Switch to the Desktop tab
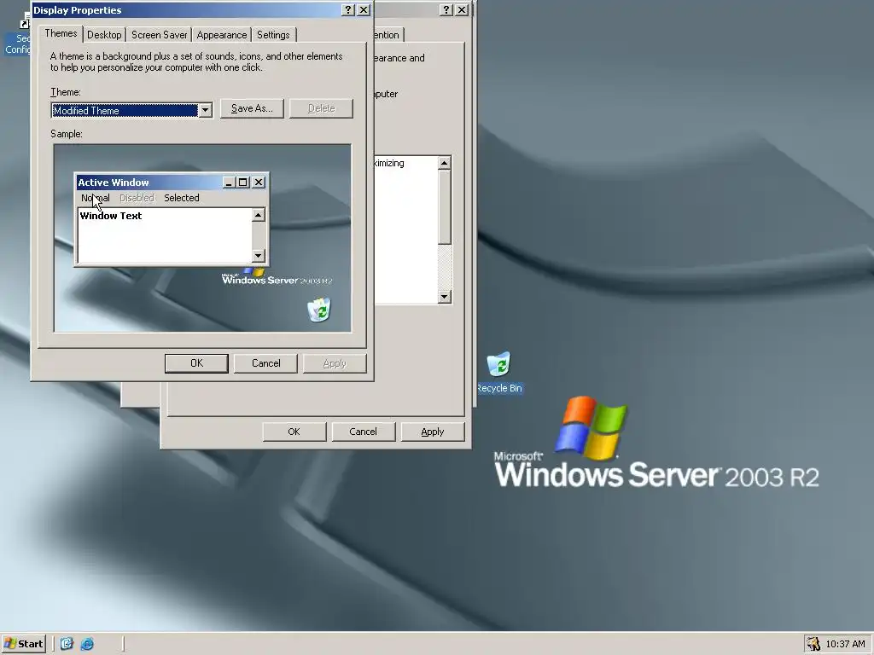874x655 pixels. click(x=104, y=34)
